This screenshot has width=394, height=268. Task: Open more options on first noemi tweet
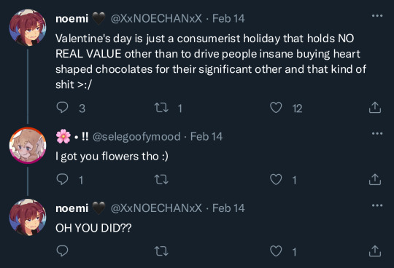[x=377, y=16]
